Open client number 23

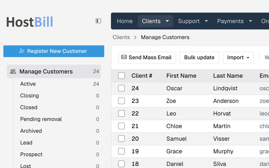point(135,101)
